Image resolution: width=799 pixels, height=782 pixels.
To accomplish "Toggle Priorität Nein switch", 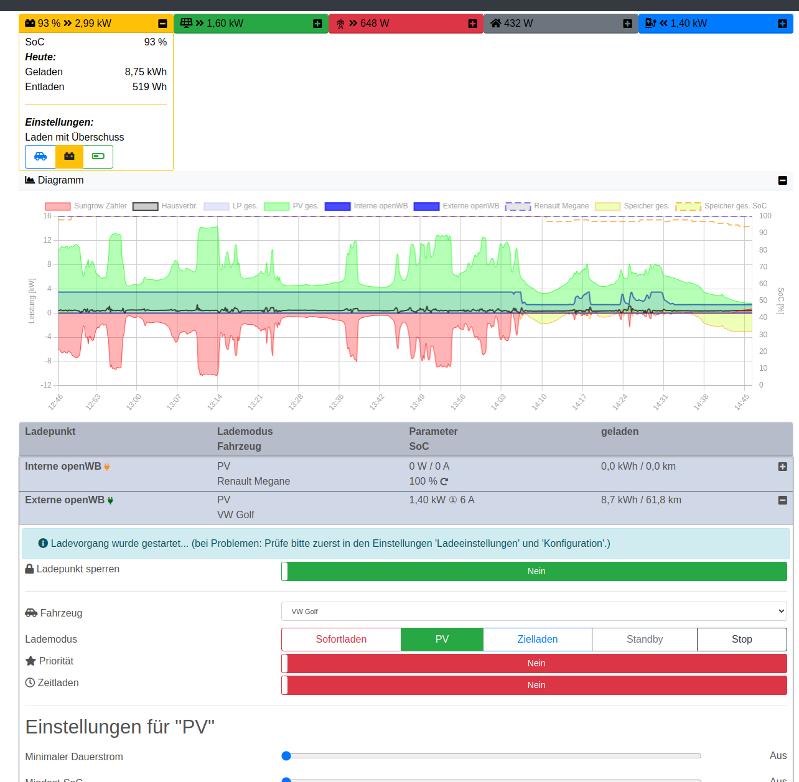I will (x=534, y=663).
